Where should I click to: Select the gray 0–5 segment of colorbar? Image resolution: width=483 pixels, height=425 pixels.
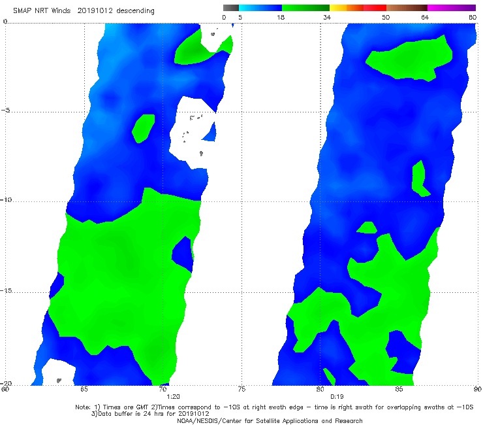(231, 8)
